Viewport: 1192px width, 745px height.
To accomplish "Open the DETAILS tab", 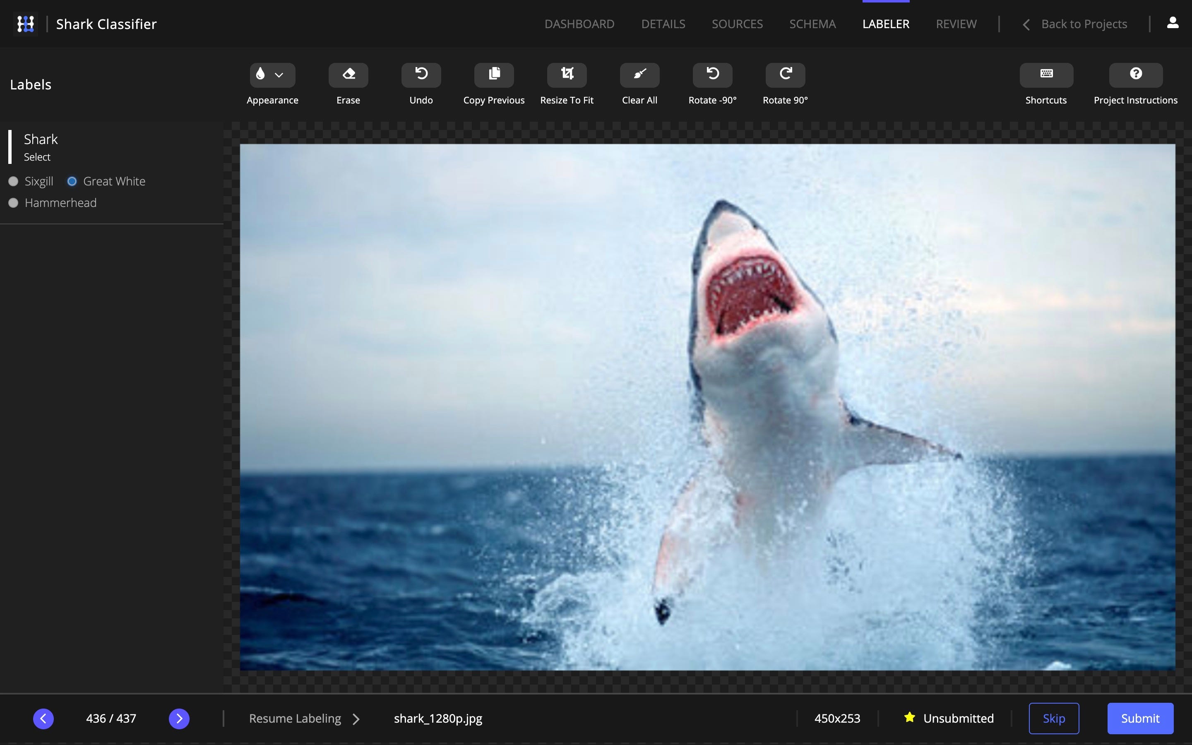I will pos(663,24).
